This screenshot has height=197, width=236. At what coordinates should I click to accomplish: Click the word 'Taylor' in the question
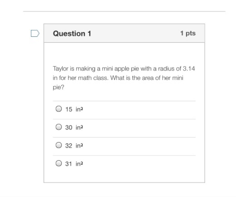coord(61,69)
